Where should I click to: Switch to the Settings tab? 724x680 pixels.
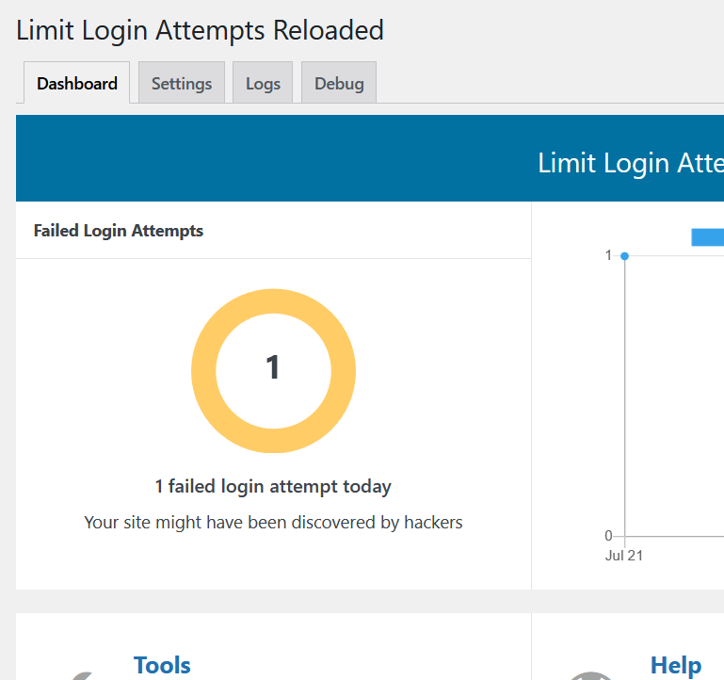click(182, 83)
